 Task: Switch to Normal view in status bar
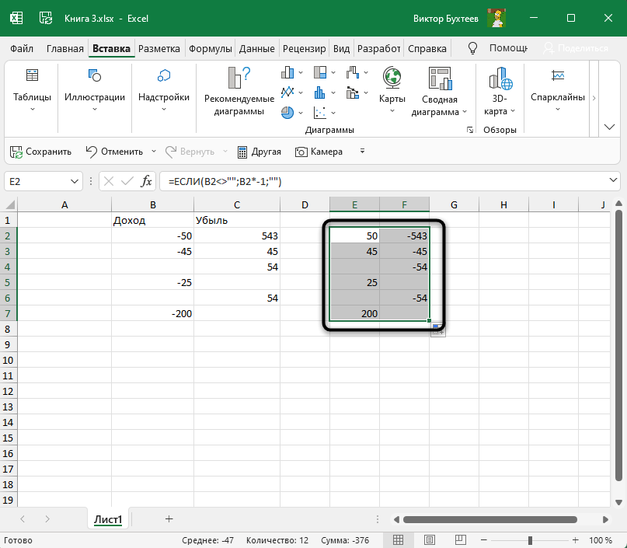(398, 540)
